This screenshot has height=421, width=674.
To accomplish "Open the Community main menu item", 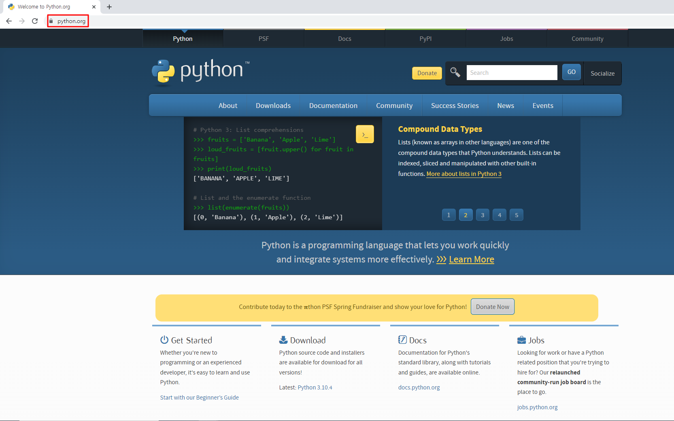I will point(394,106).
